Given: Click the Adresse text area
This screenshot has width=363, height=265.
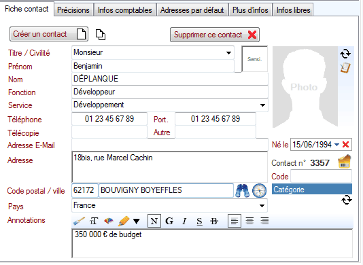Looking at the screenshot, I should coord(170,167).
